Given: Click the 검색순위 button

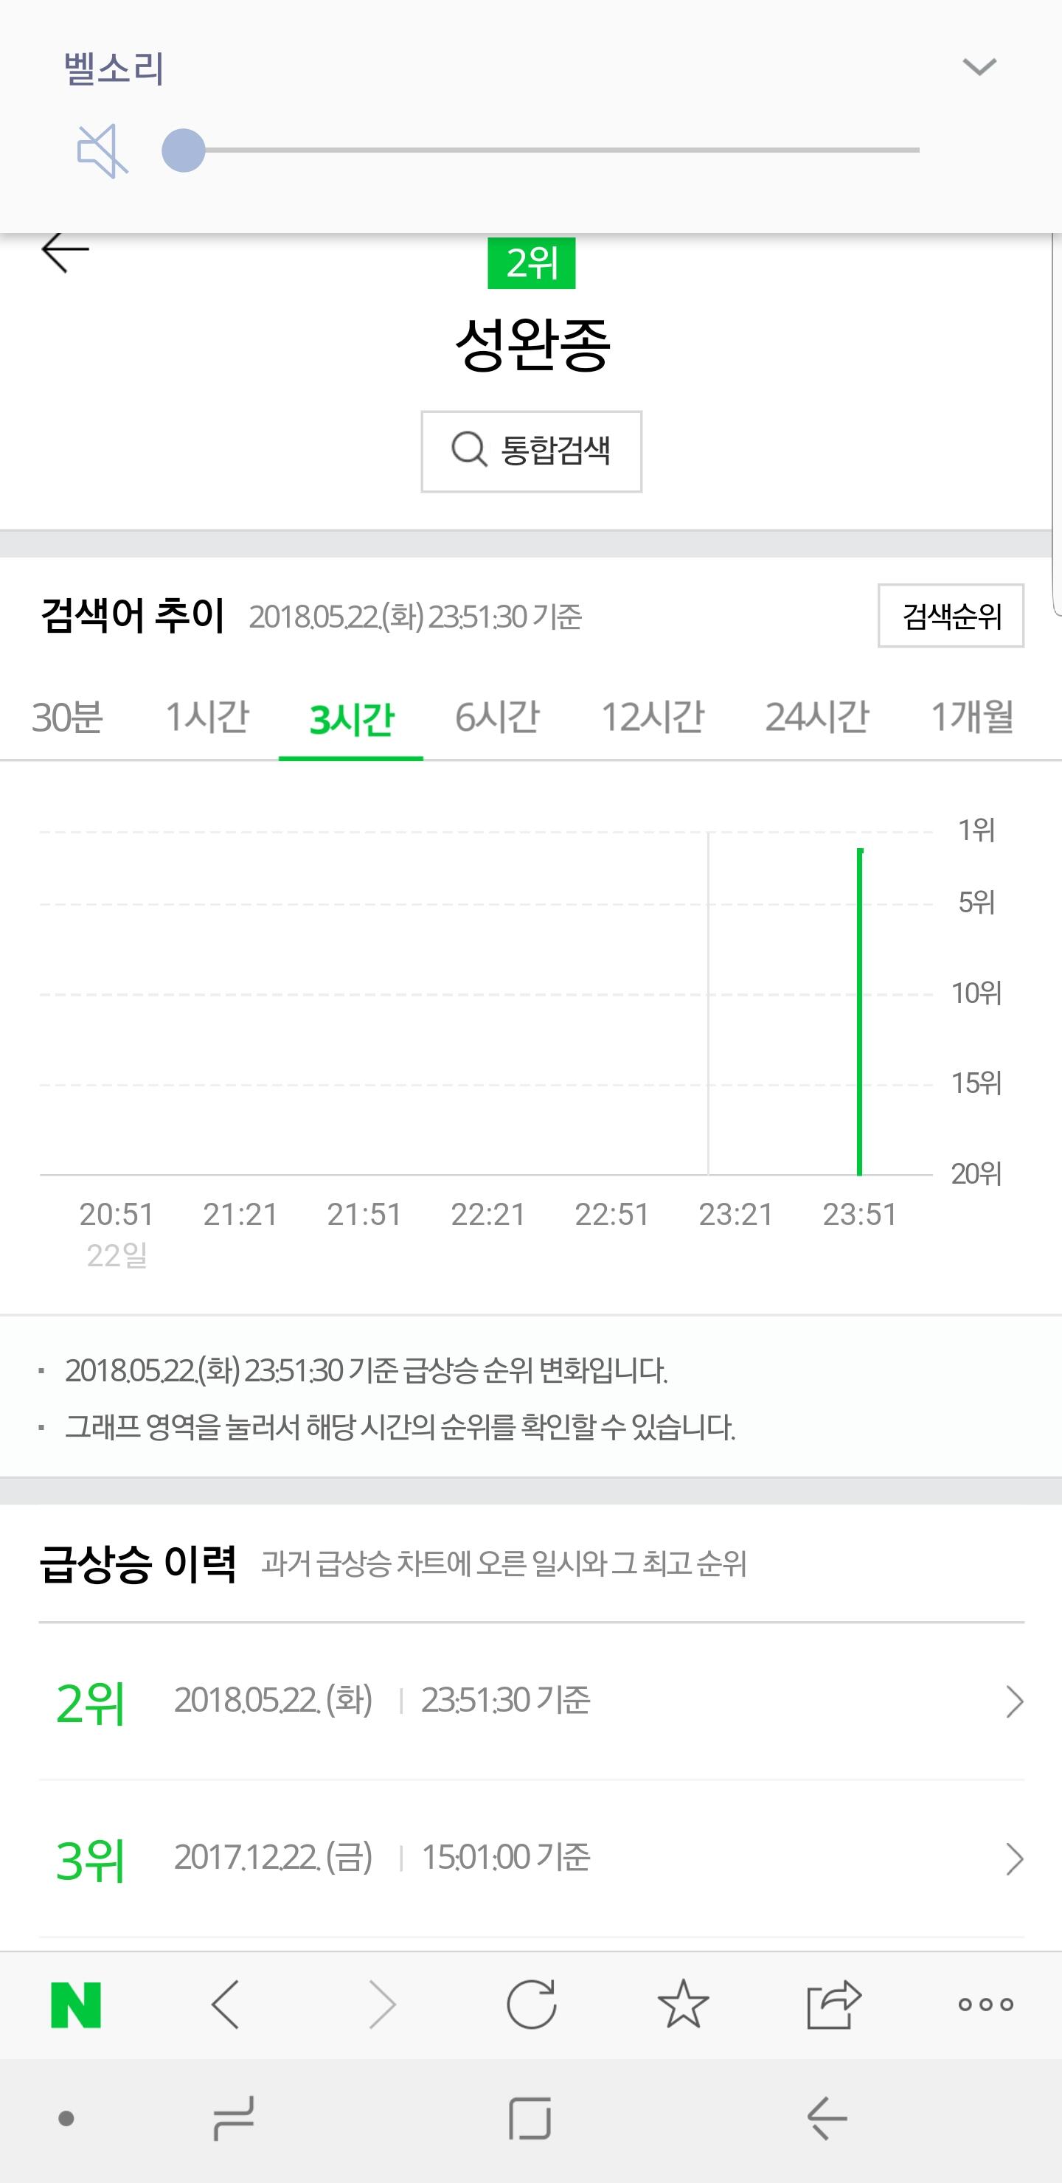Looking at the screenshot, I should [951, 616].
